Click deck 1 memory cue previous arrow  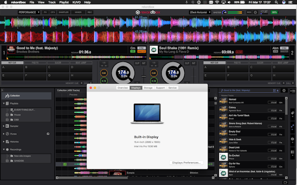[x=82, y=83]
